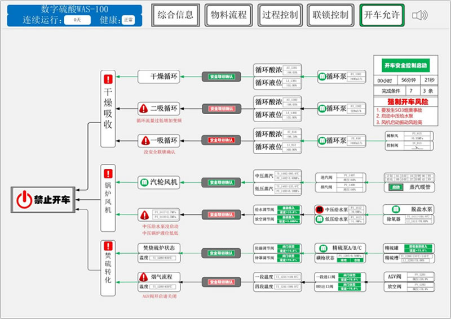This screenshot has width=451, height=319.
Task: Click the 一吸循环 red alarm triangle
Action: click(144, 140)
